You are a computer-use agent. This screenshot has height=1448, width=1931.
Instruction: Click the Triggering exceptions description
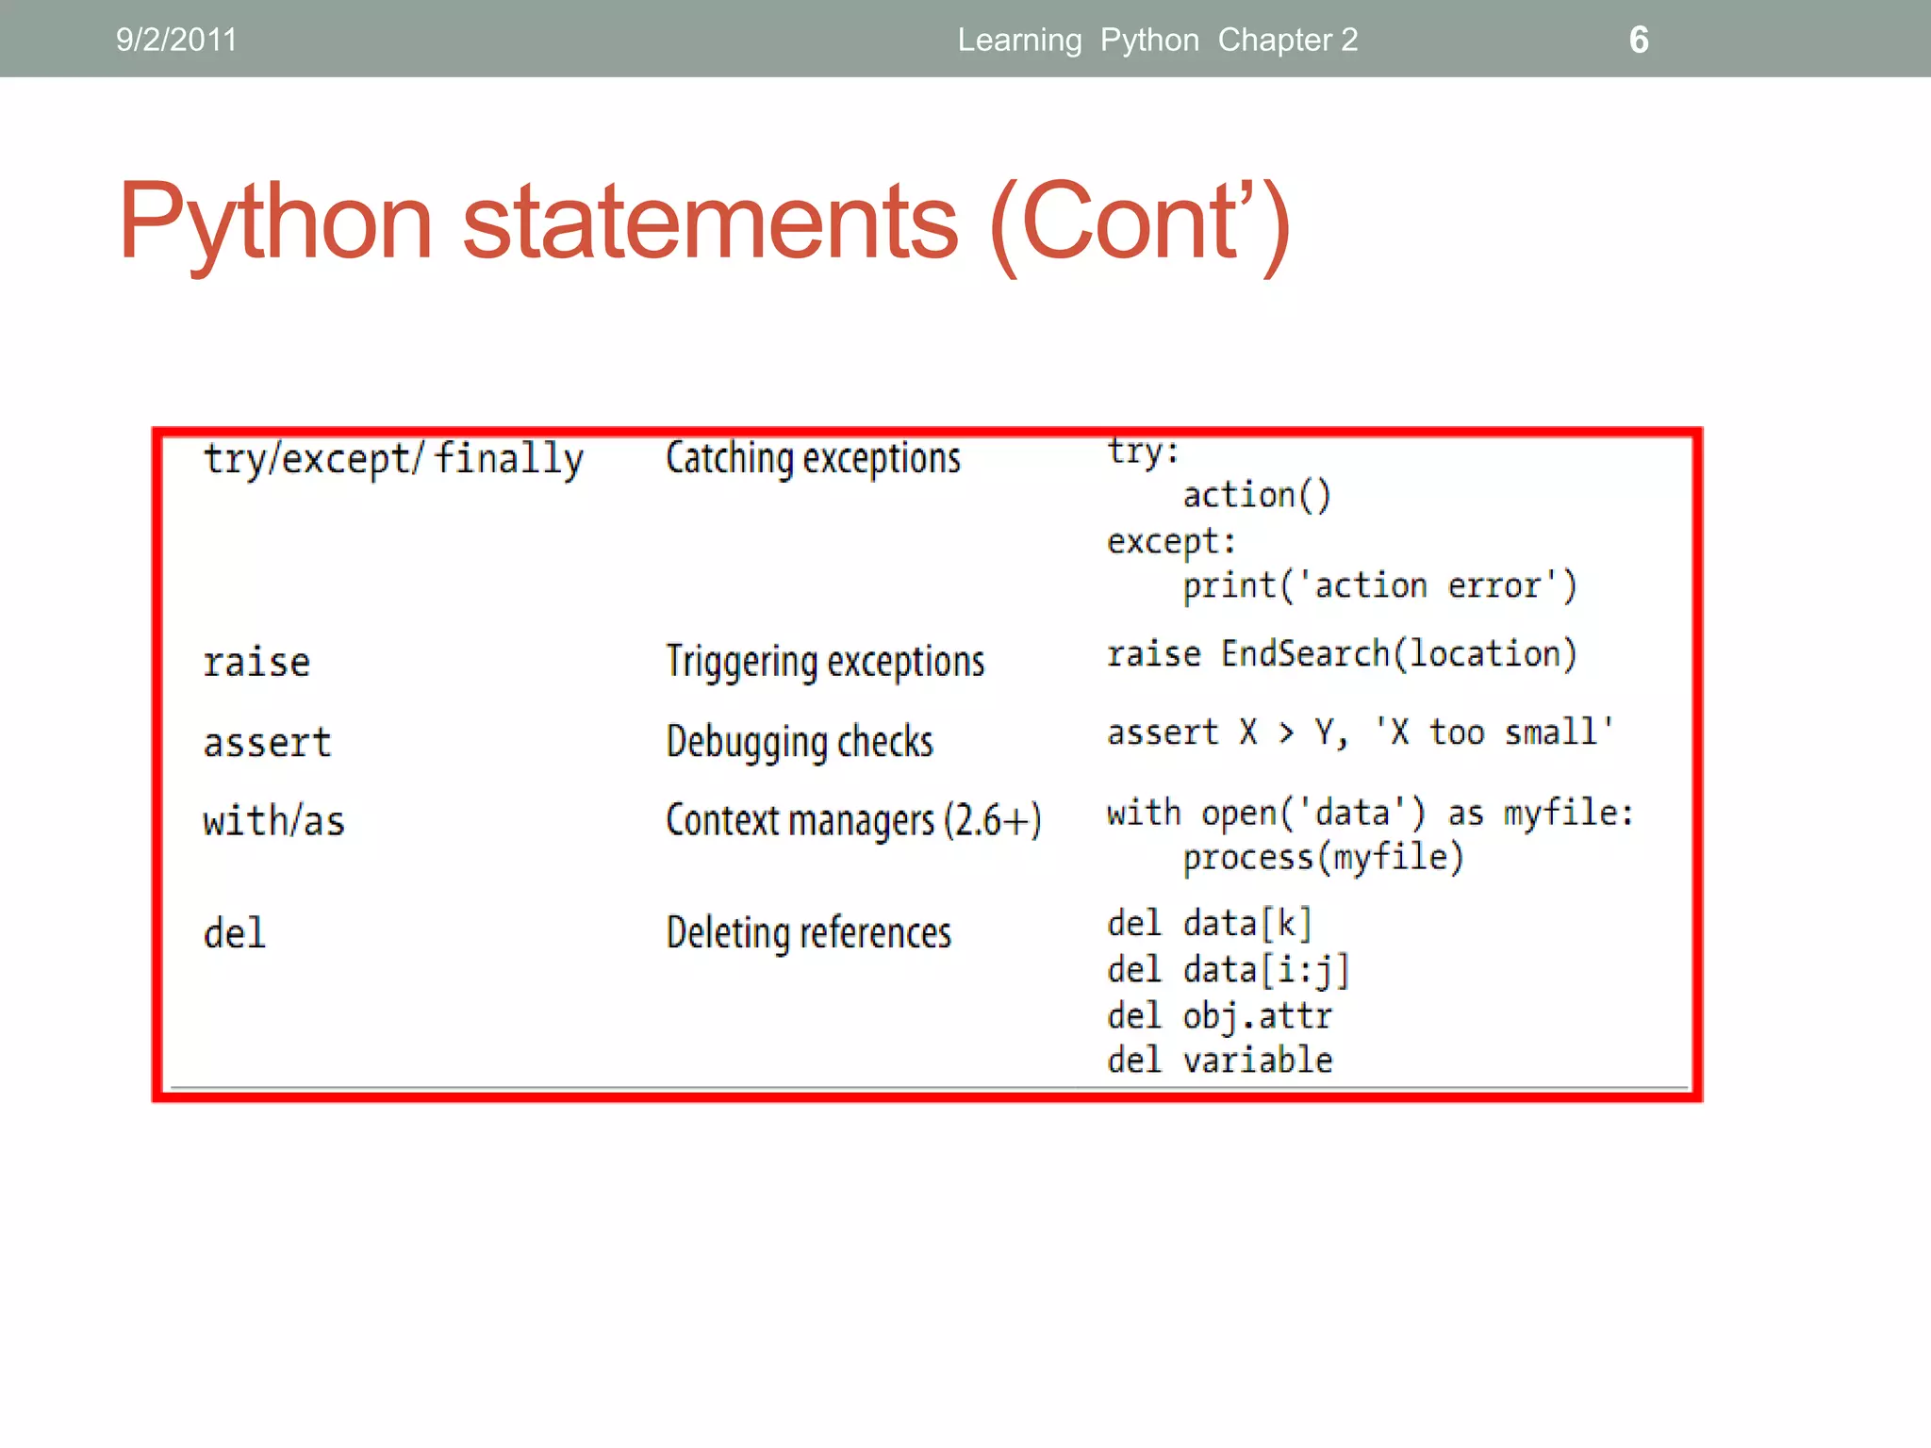tap(825, 662)
